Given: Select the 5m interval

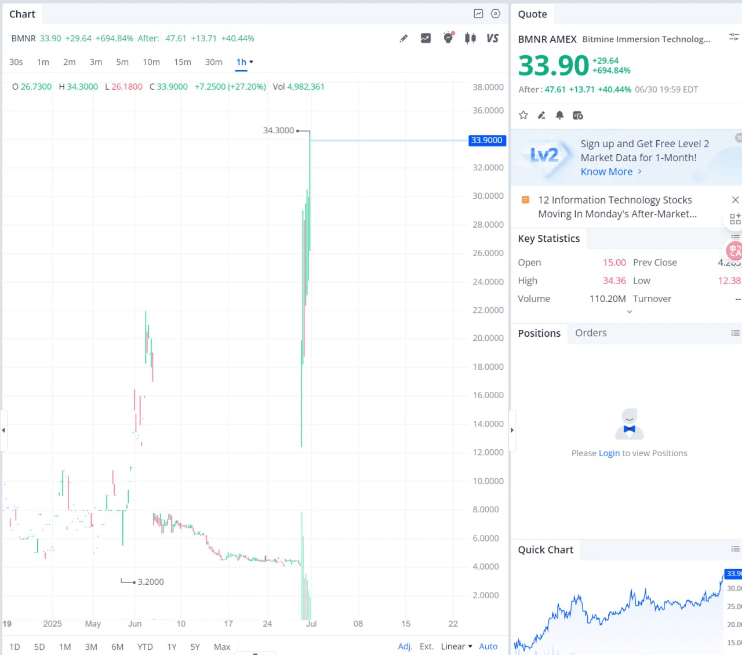Looking at the screenshot, I should 122,62.
